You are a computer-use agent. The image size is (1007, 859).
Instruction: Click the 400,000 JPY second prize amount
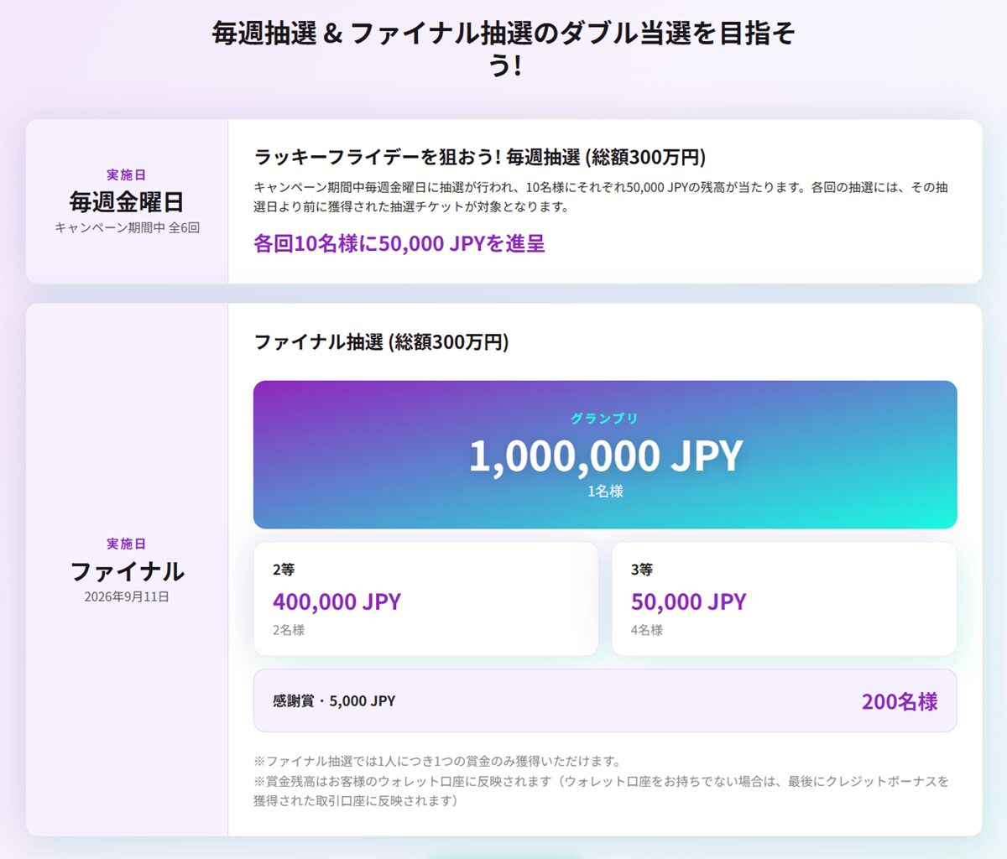click(x=337, y=601)
